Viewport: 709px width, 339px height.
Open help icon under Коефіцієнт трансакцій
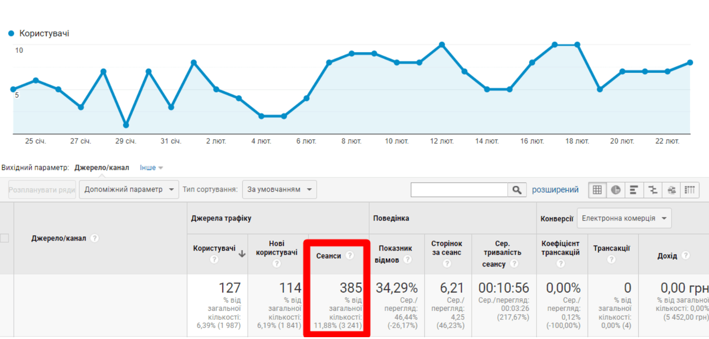pos(561,263)
